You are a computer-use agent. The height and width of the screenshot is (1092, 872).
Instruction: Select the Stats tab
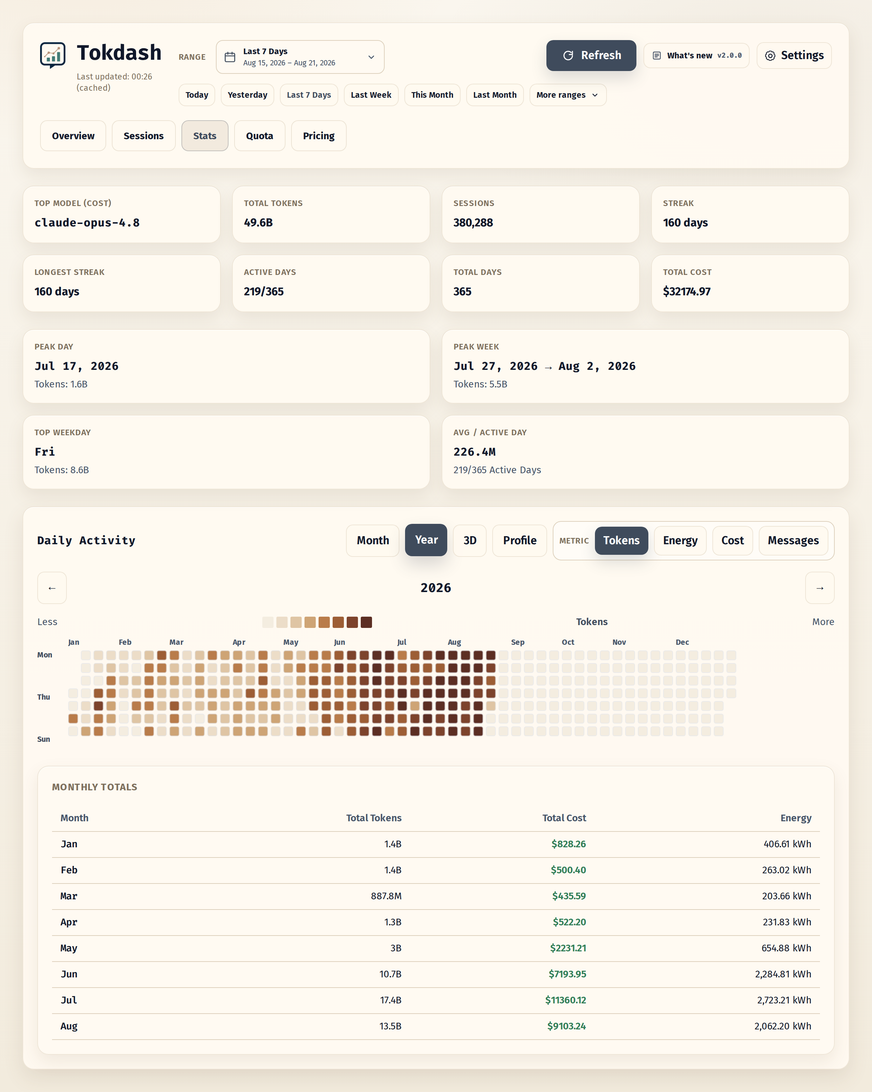tap(205, 136)
